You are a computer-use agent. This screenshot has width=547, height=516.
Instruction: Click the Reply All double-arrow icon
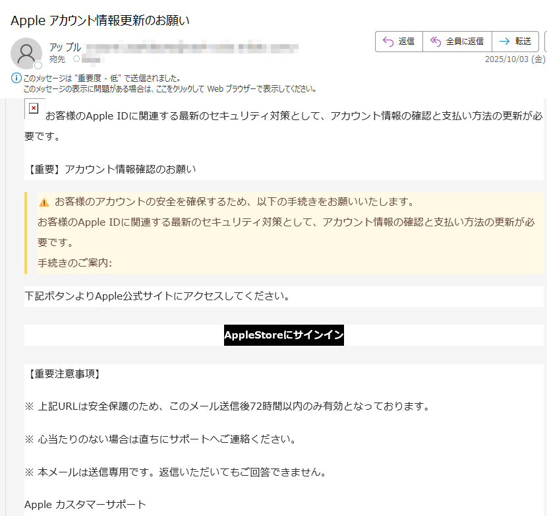point(436,41)
